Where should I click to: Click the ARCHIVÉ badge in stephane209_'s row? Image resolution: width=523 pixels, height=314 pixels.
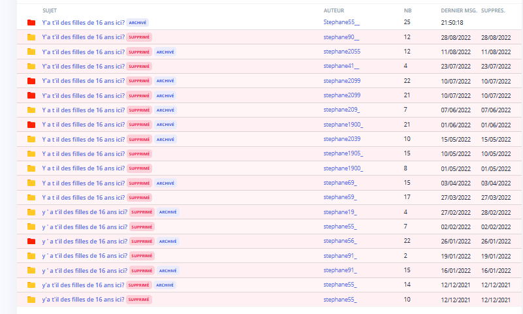tap(165, 110)
